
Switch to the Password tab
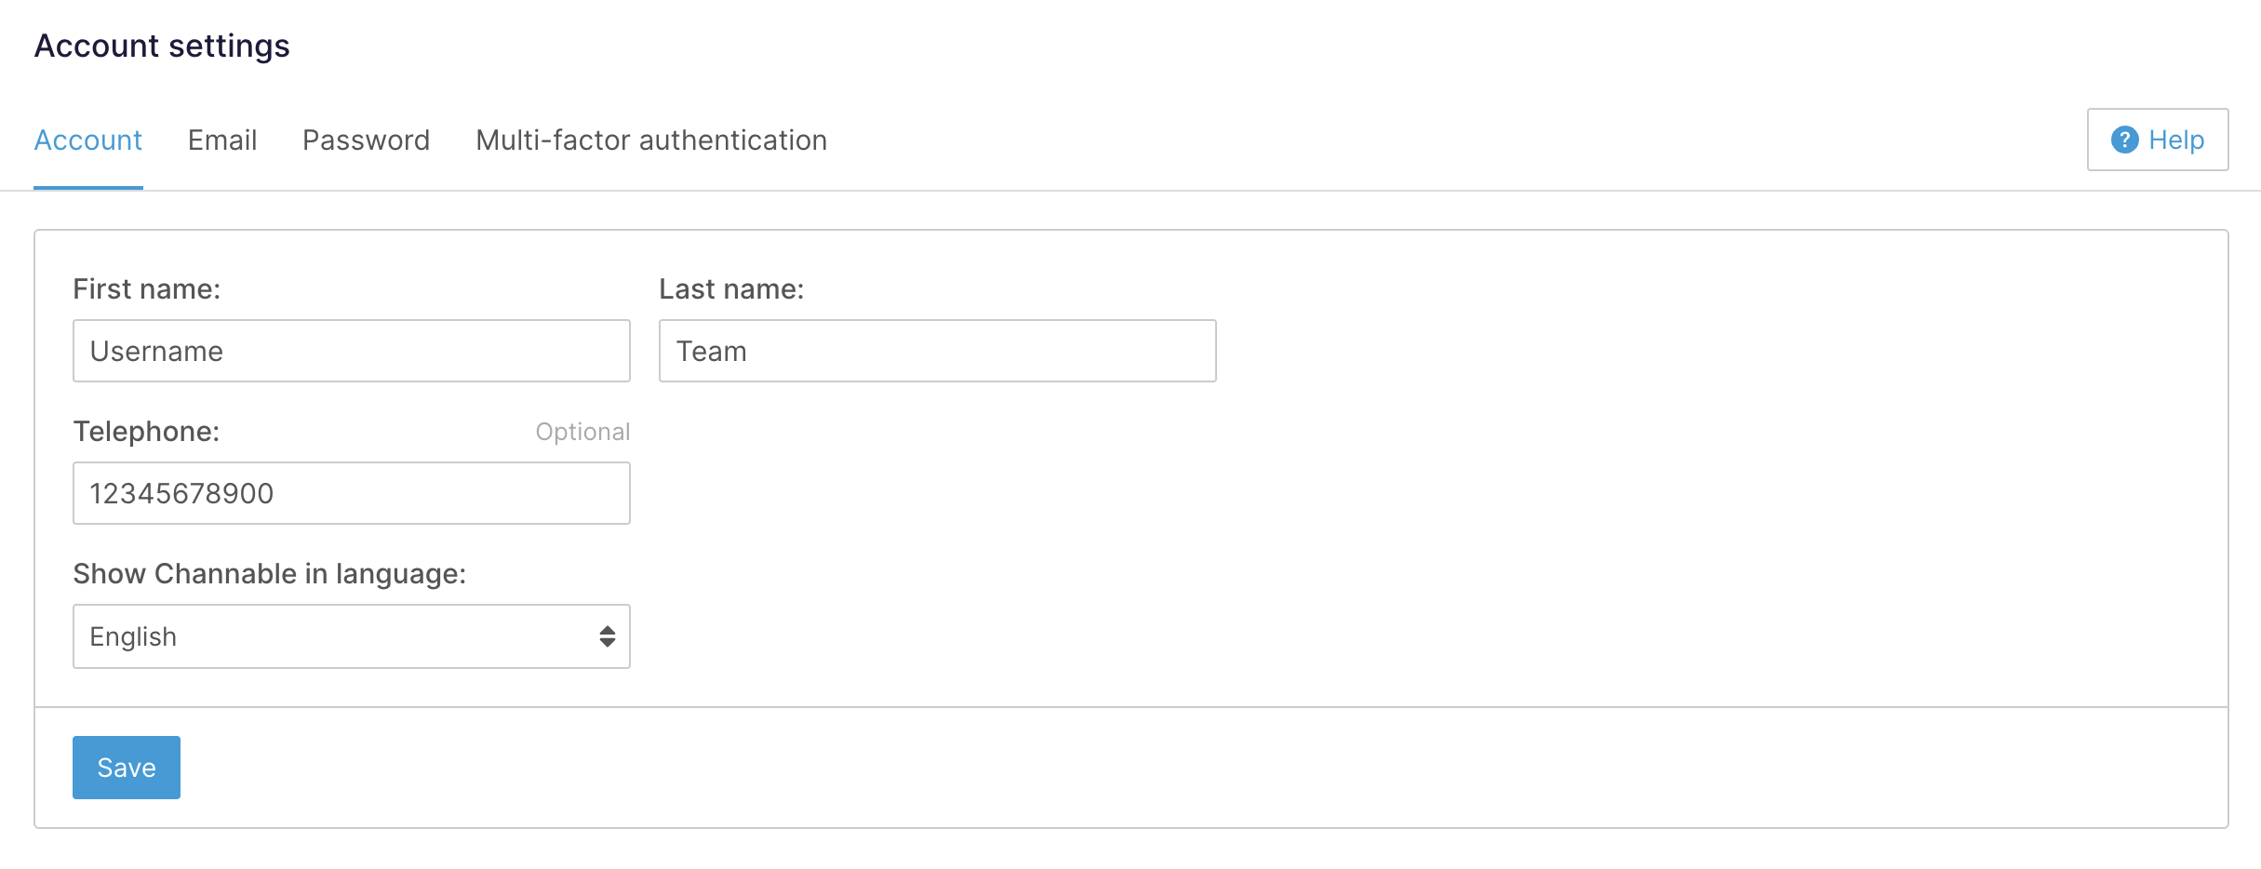tap(365, 140)
